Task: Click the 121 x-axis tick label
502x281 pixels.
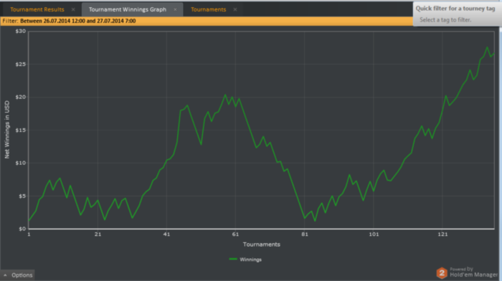Action: click(442, 234)
